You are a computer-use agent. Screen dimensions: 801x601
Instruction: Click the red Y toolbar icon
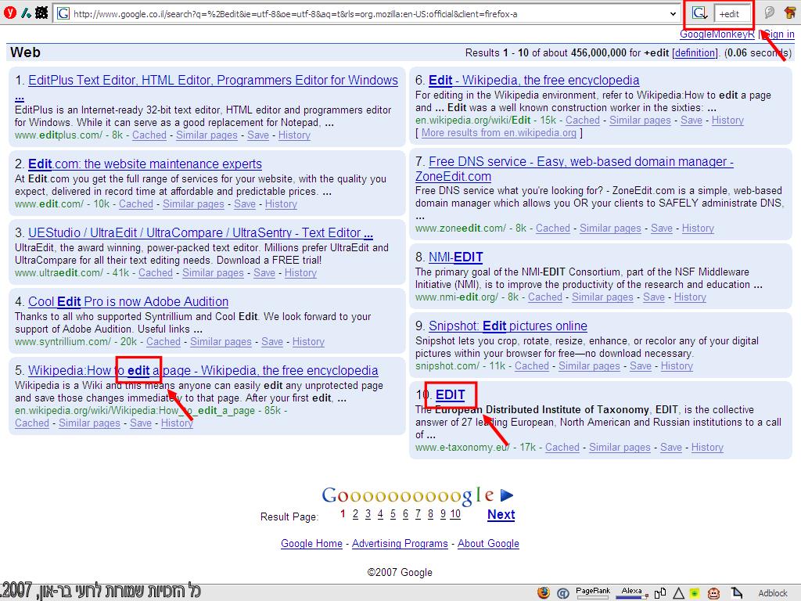pos(9,13)
